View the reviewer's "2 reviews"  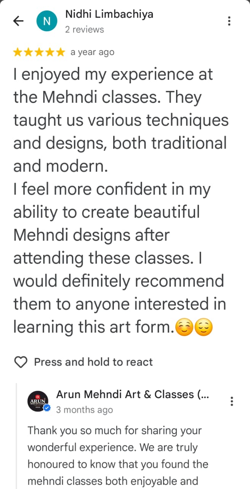tap(84, 29)
